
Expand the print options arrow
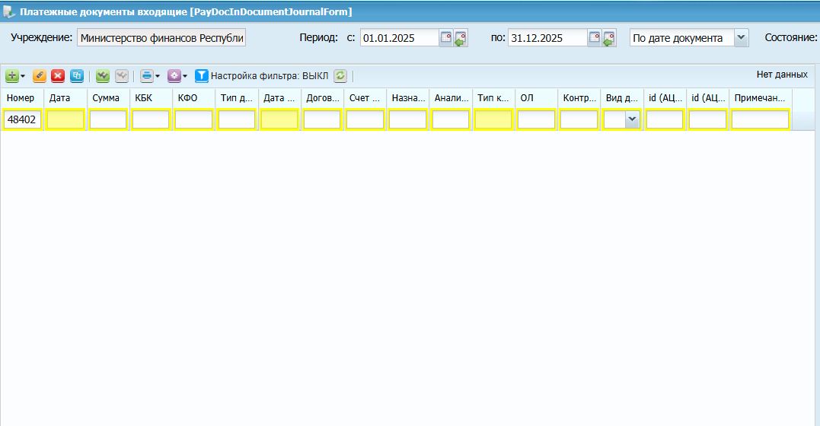(x=158, y=76)
